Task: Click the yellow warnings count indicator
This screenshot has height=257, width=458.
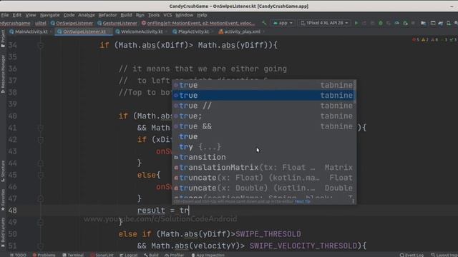Action: click(x=424, y=40)
